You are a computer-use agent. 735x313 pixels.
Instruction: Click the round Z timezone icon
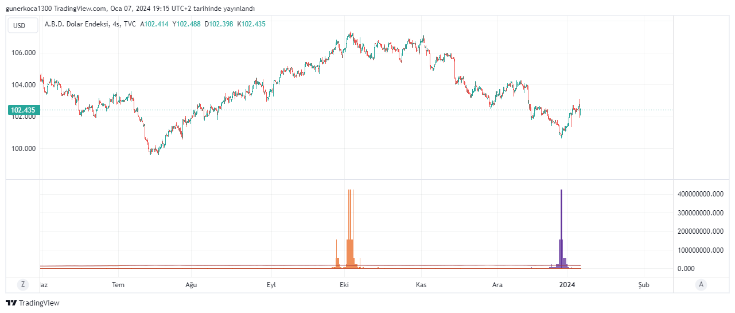tap(23, 284)
